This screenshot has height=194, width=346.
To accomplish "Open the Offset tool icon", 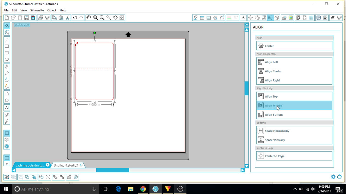I will [76, 177].
